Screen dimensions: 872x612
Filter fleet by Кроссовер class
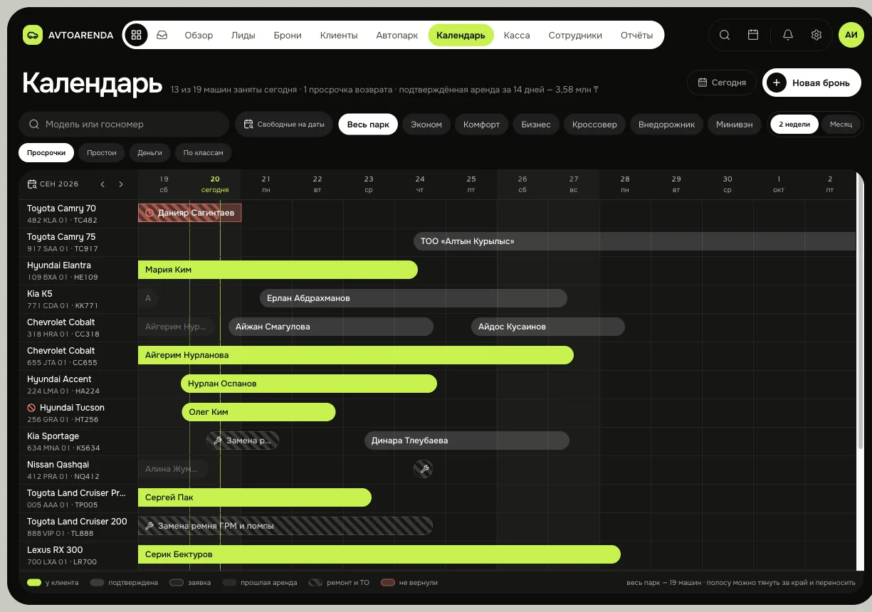595,124
